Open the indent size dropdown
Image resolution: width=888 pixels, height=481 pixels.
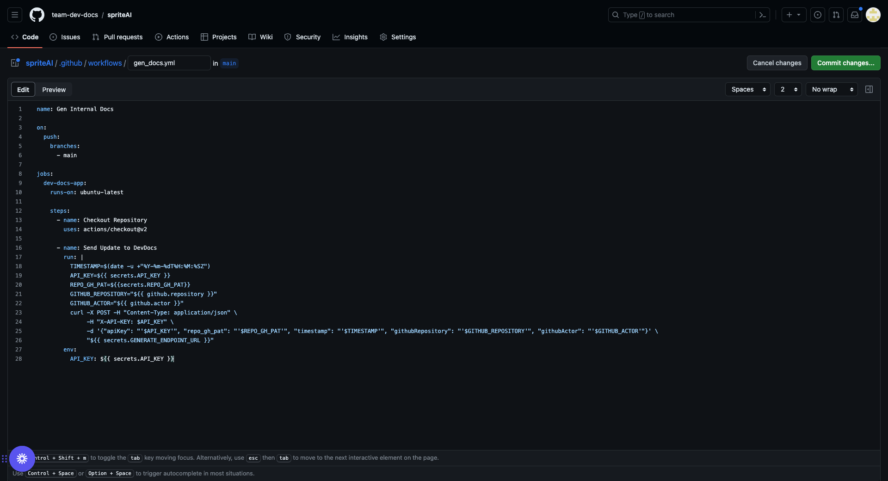tap(788, 89)
